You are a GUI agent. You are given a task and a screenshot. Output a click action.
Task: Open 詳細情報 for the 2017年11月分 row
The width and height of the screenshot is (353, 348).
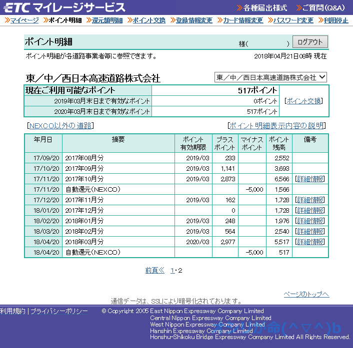(x=310, y=200)
